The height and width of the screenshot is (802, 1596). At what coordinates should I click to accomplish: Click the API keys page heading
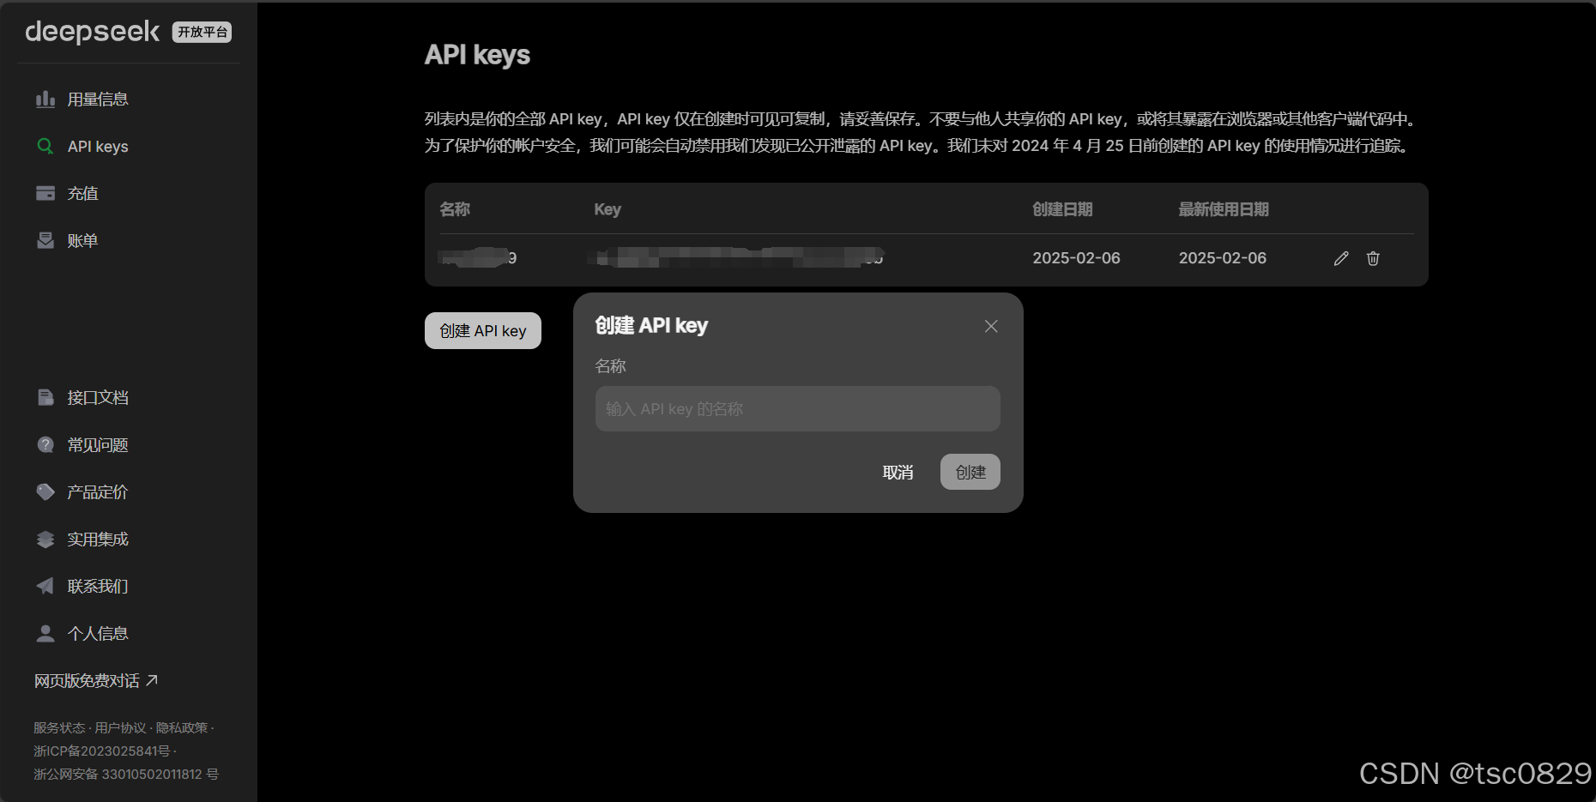tap(477, 55)
